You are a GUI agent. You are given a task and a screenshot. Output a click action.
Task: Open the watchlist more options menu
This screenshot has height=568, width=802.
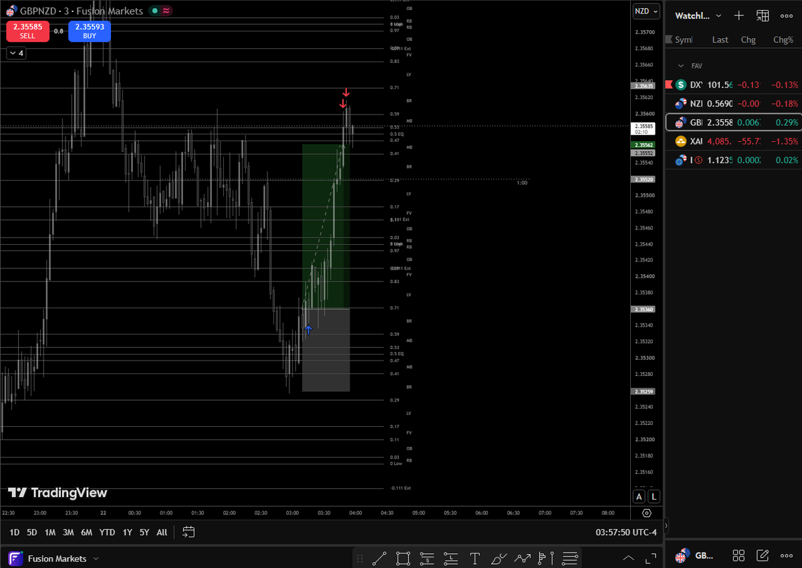(x=786, y=15)
